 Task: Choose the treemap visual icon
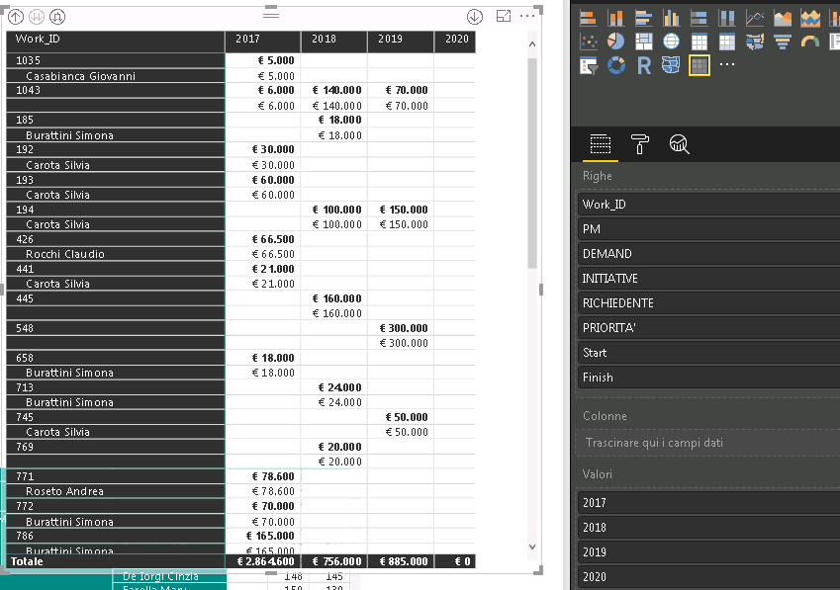tap(643, 42)
